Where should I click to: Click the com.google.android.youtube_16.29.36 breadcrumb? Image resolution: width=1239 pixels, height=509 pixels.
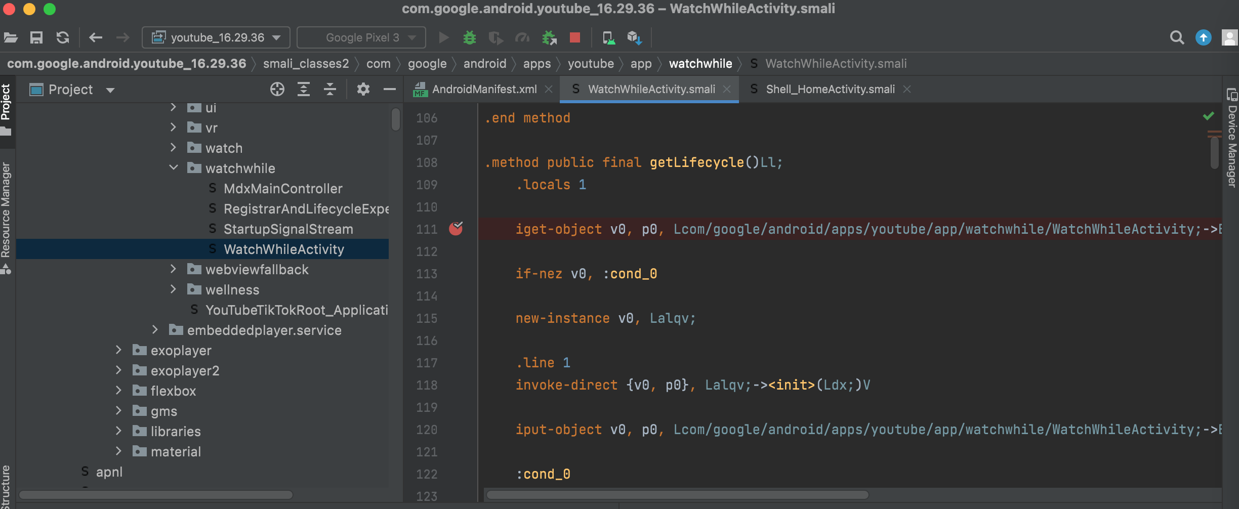point(127,64)
